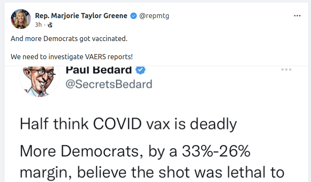311x182 pixels.
Task: Click the blue checkmark next to Paul Bedard
Action: [x=140, y=70]
